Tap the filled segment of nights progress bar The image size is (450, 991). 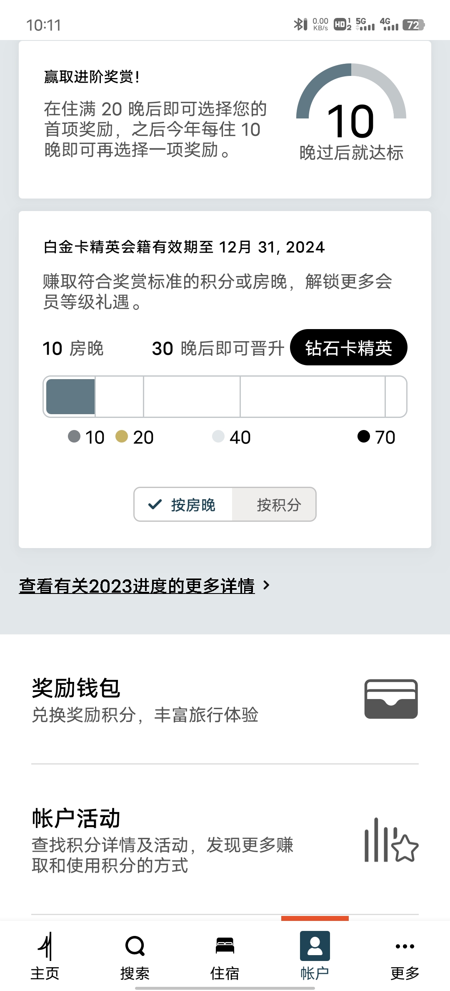70,397
